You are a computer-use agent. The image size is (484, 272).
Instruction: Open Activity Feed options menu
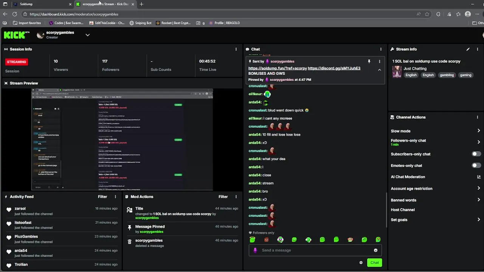(115, 196)
